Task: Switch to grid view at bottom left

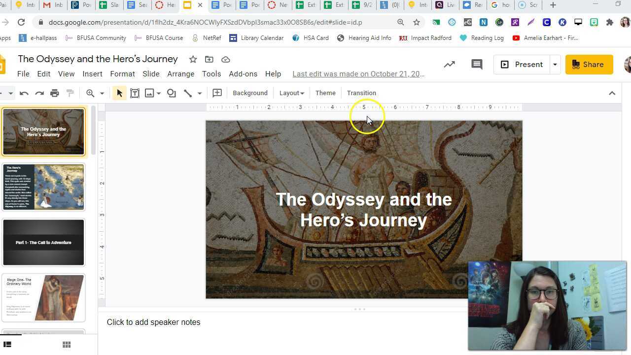Action: point(67,344)
